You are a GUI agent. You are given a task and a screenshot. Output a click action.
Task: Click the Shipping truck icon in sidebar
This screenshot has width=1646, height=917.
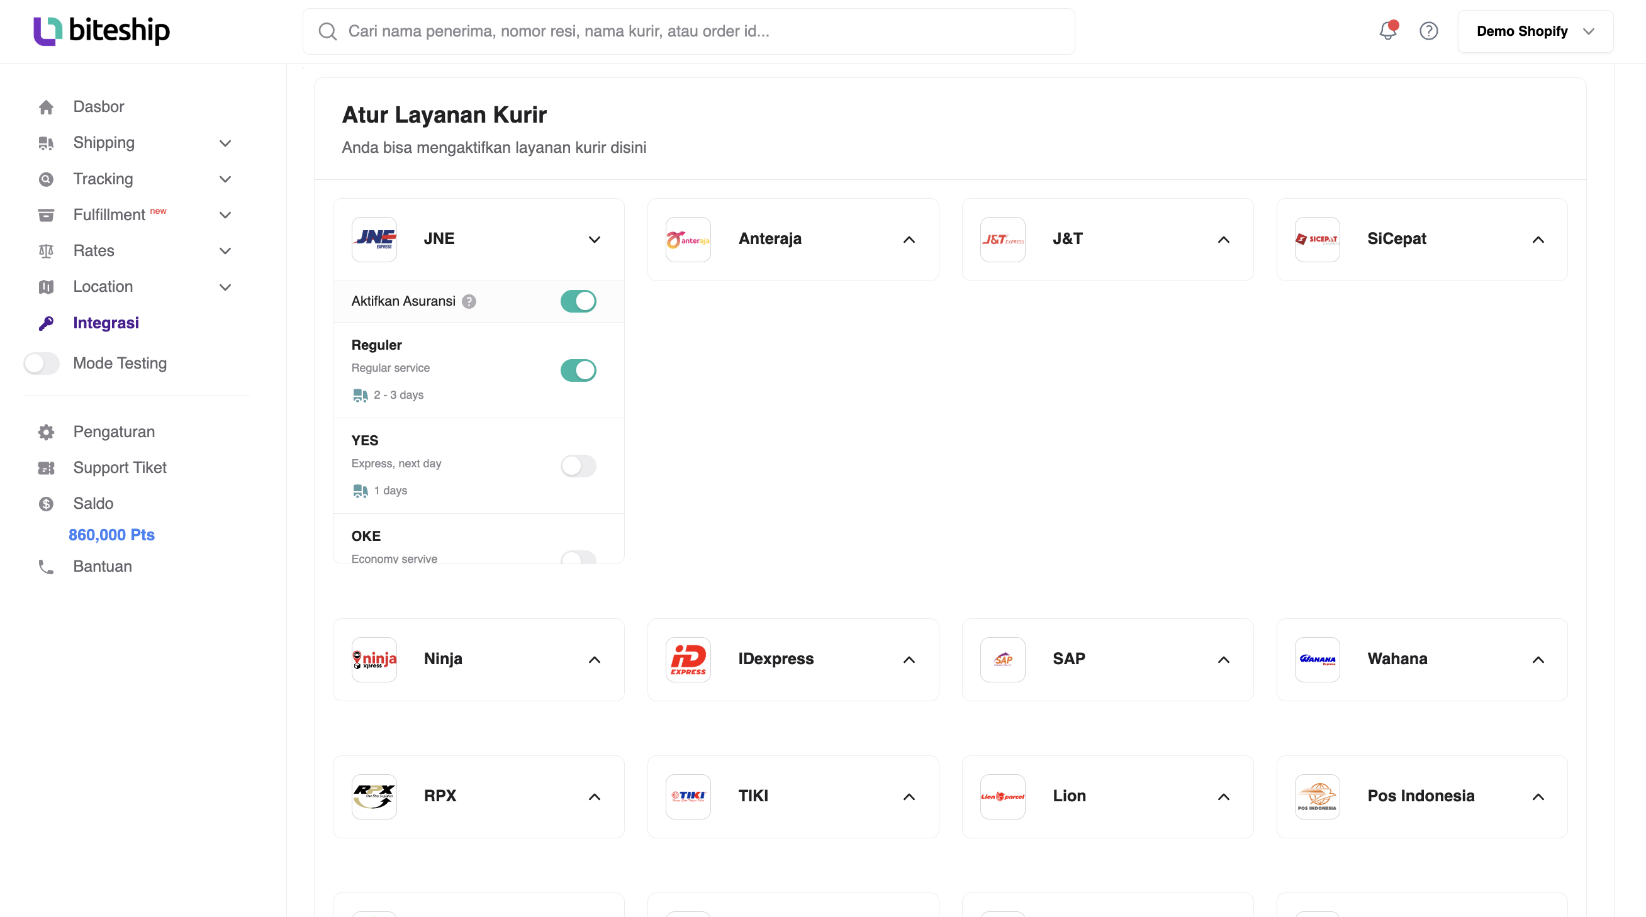pyautogui.click(x=46, y=143)
